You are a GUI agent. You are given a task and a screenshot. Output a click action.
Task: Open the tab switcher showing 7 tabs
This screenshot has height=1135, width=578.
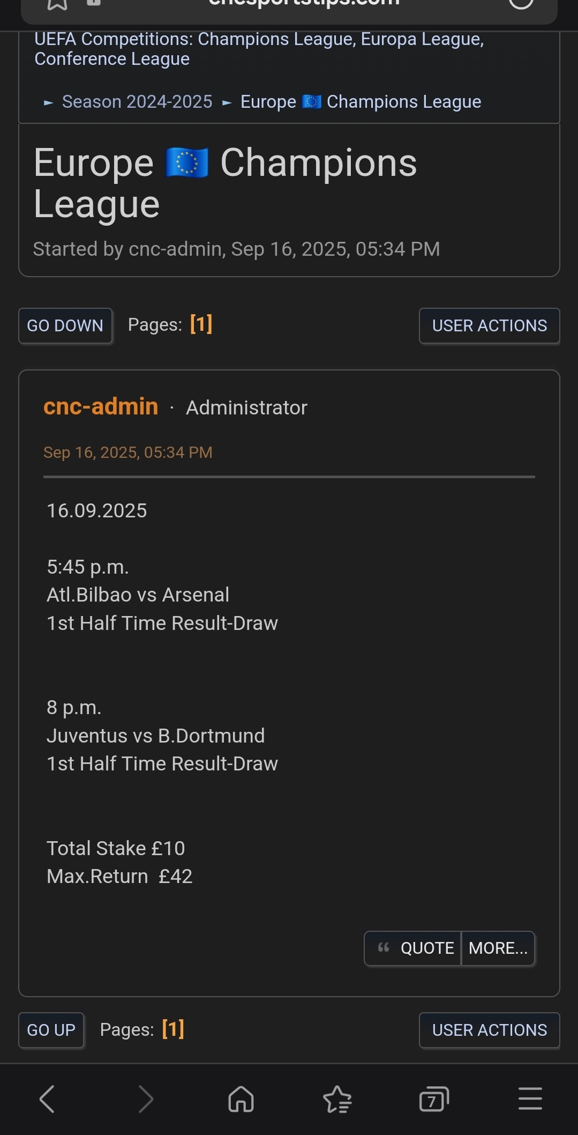[433, 1099]
